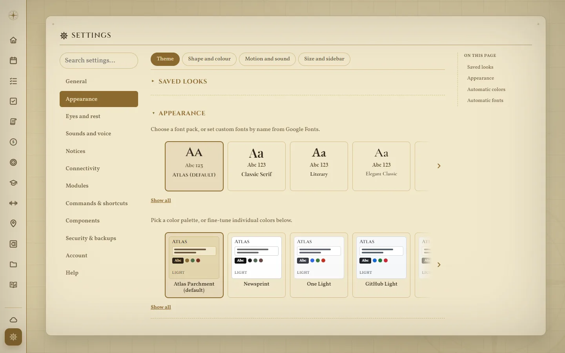This screenshot has height=353, width=565.
Task: Select the Elegant Classic font pack
Action: [x=381, y=166]
